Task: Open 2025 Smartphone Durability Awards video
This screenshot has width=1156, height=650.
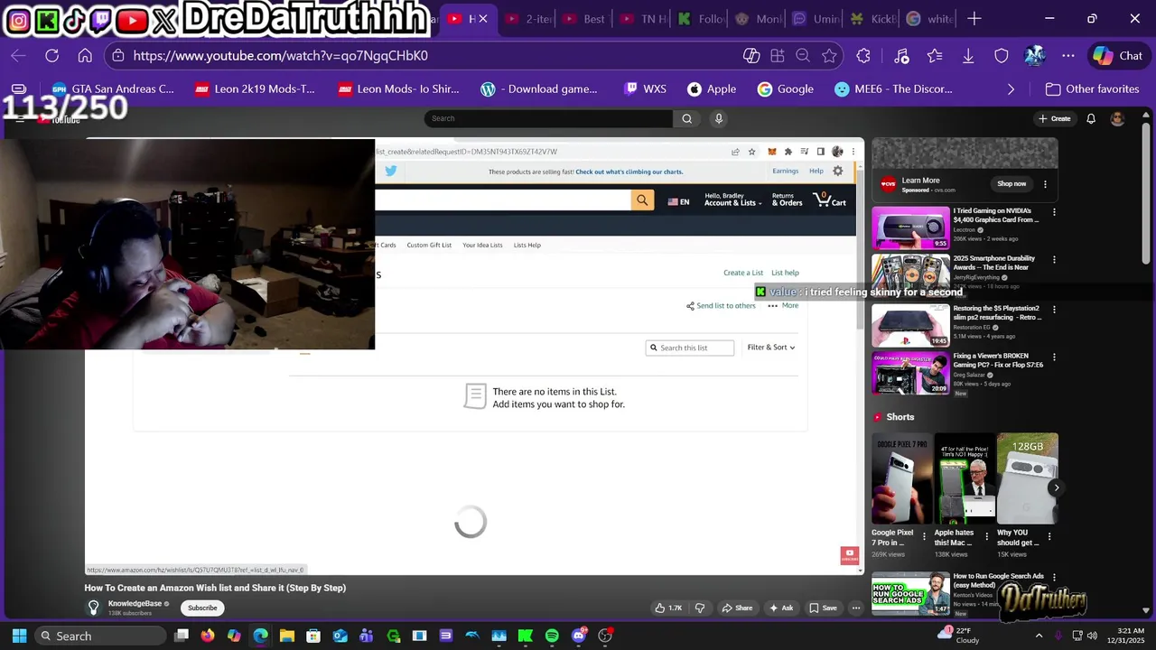Action: pyautogui.click(x=910, y=275)
